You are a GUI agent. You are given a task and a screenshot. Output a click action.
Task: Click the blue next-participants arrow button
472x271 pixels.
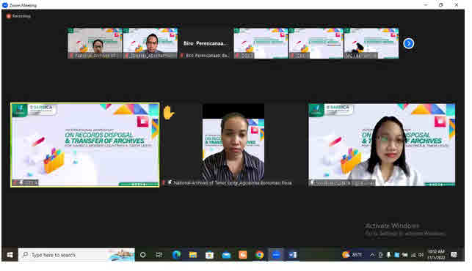tap(408, 43)
